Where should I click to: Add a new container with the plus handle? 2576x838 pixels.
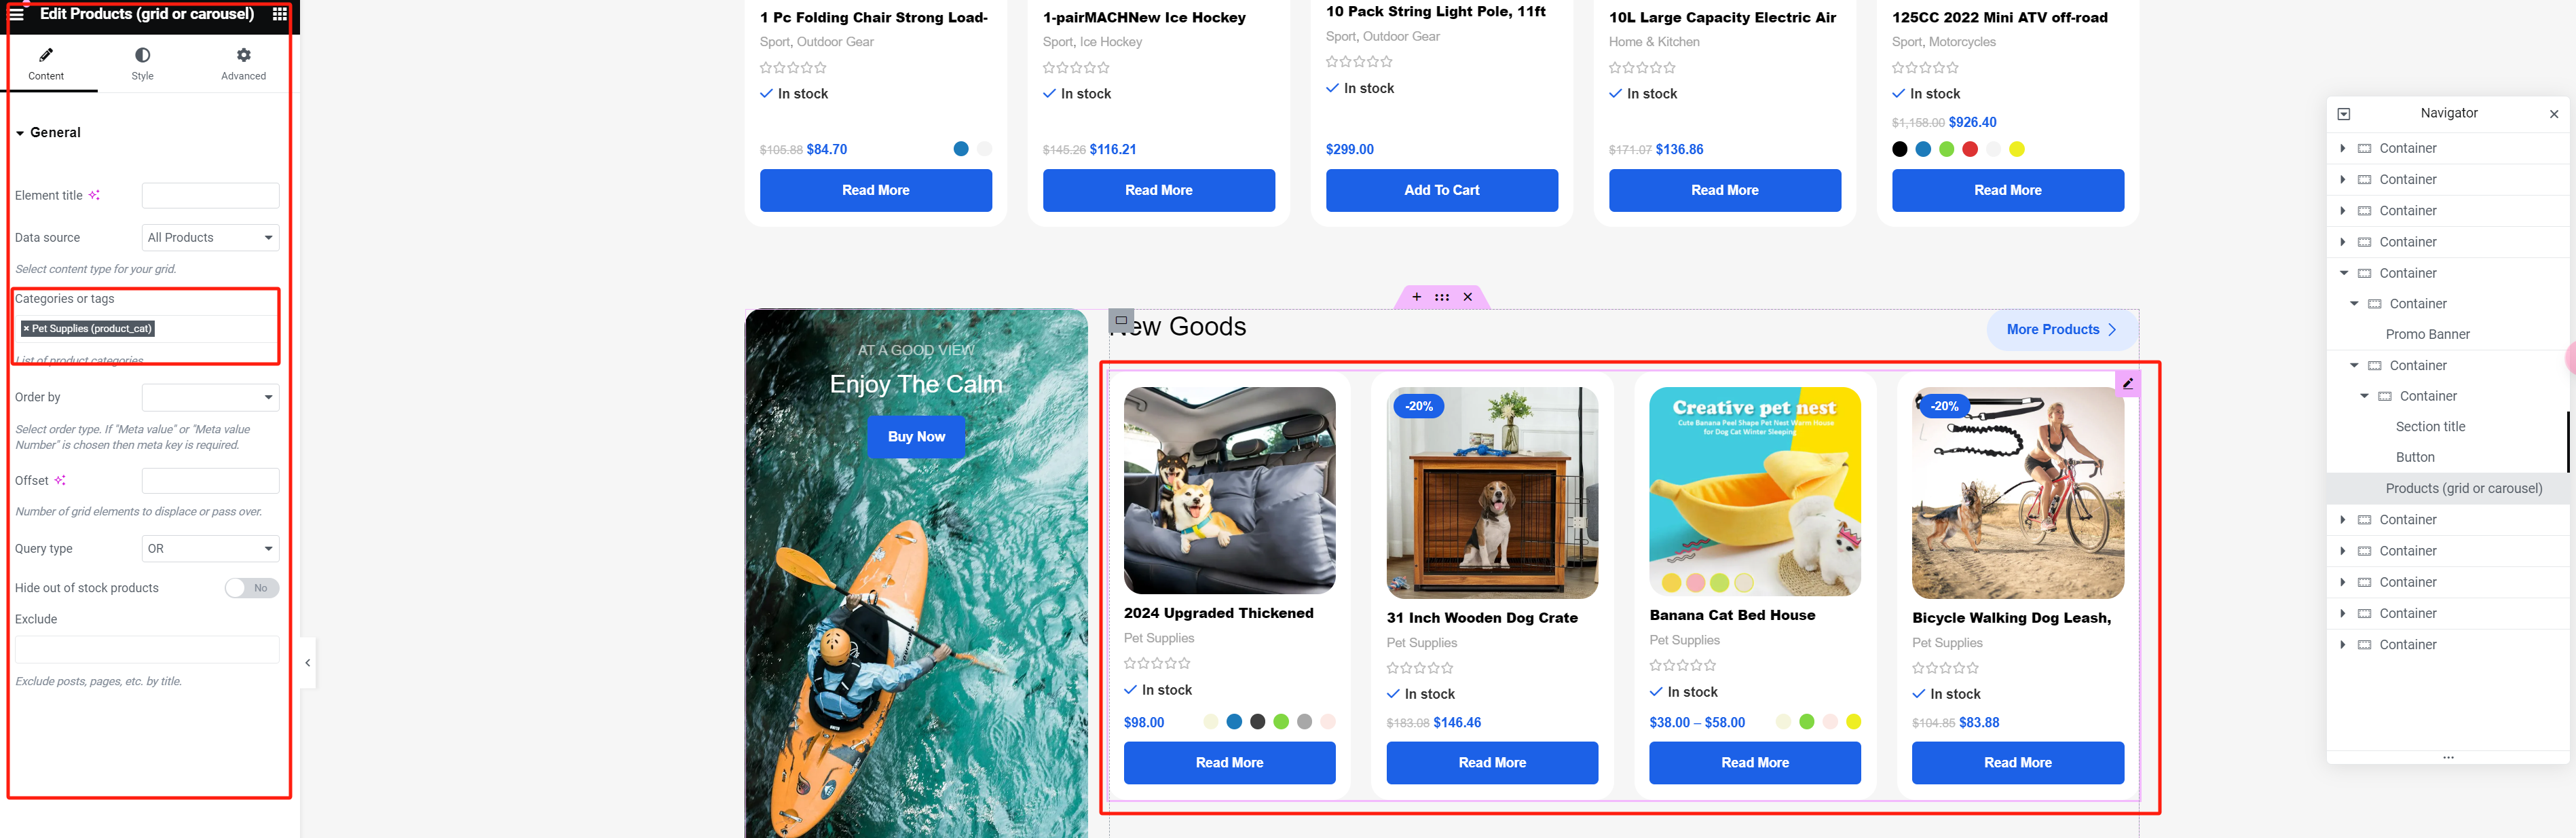(x=1416, y=297)
